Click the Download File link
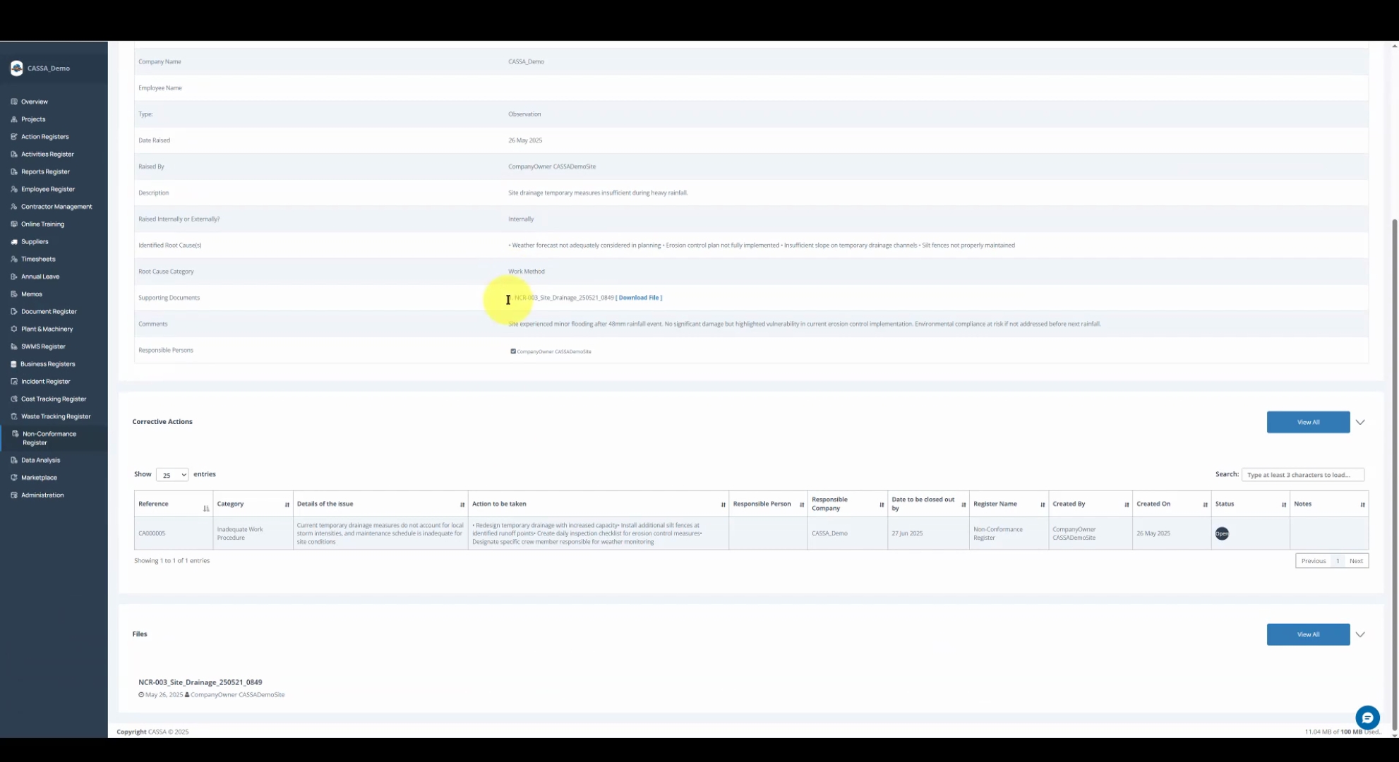The height and width of the screenshot is (762, 1399). [x=639, y=298]
